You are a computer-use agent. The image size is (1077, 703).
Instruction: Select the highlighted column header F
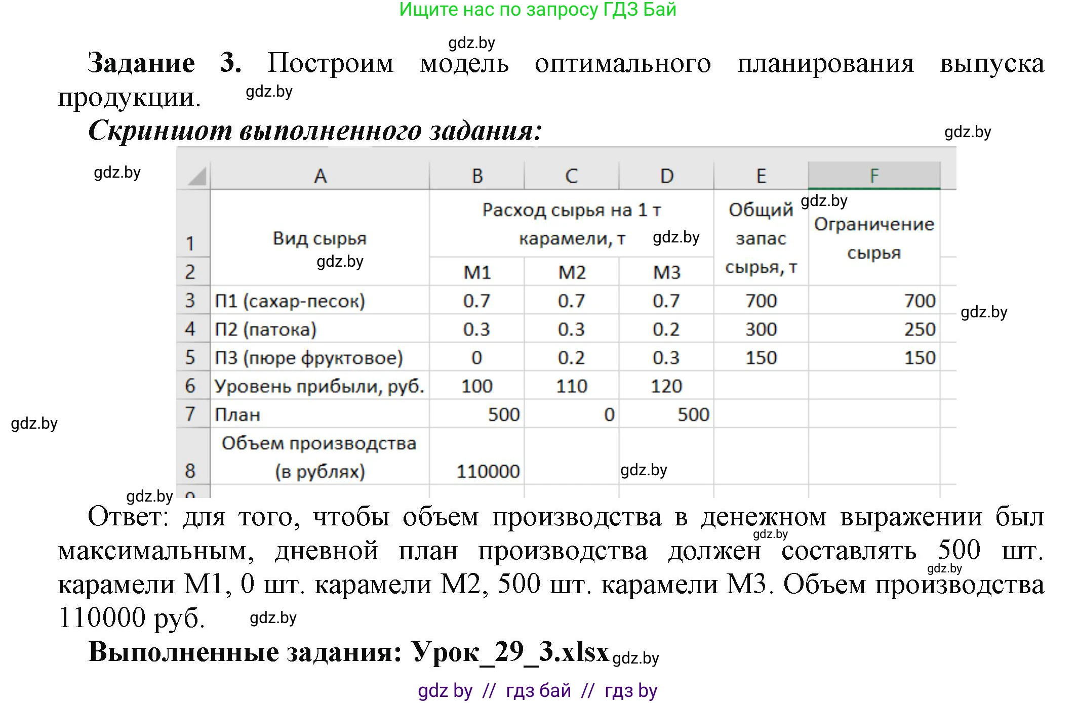pos(875,175)
